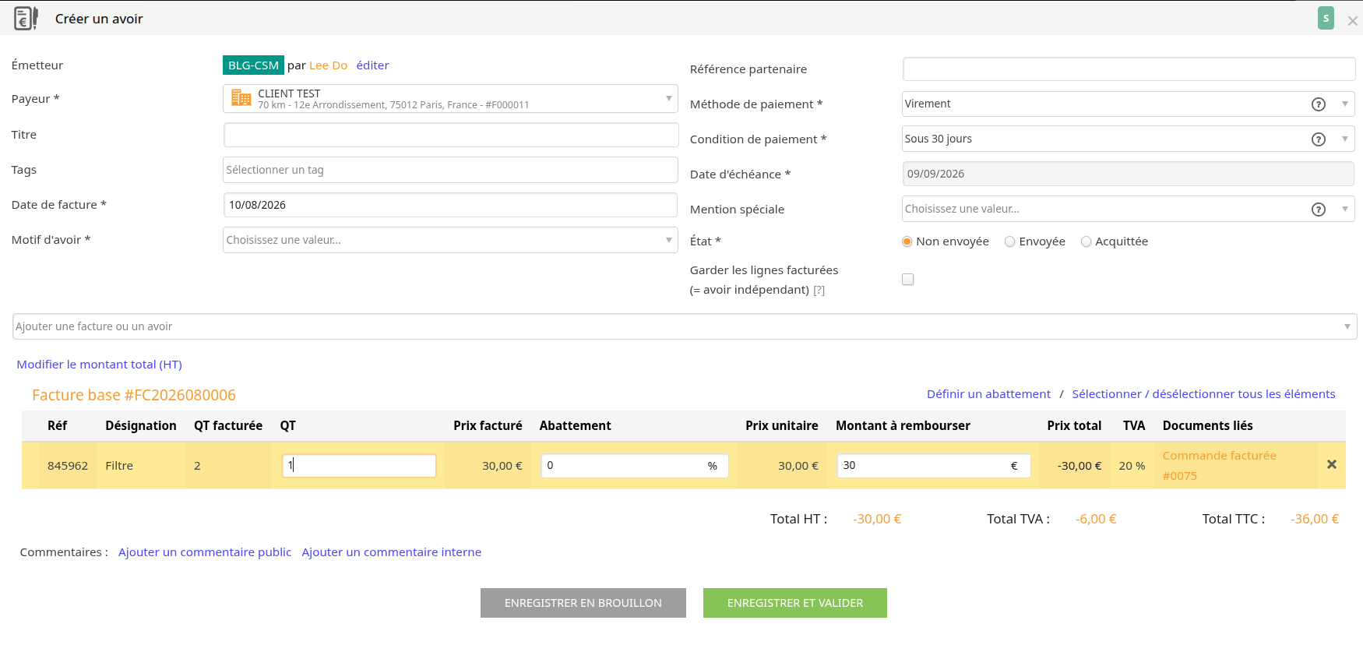The height and width of the screenshot is (659, 1363).
Task: Open help icon for Méthode de paiement
Action: [1319, 104]
